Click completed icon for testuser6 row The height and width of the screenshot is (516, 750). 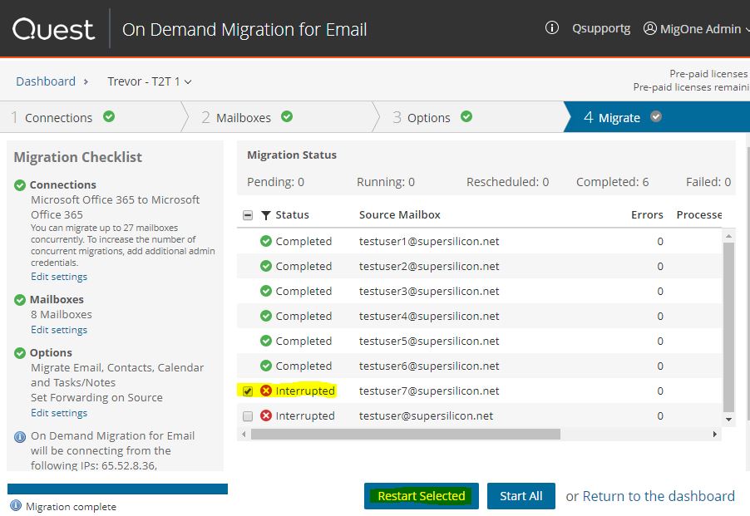(266, 366)
